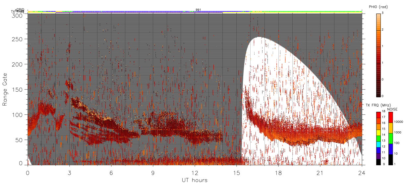This screenshot has height=187, width=407.
Task: Click the PHI0 gradient colorbar
Action: click(x=378, y=55)
